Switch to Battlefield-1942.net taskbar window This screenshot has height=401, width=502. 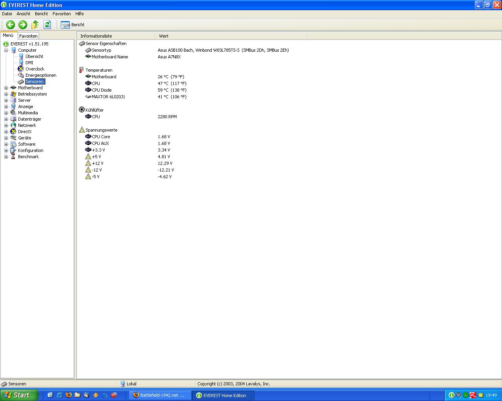160,395
